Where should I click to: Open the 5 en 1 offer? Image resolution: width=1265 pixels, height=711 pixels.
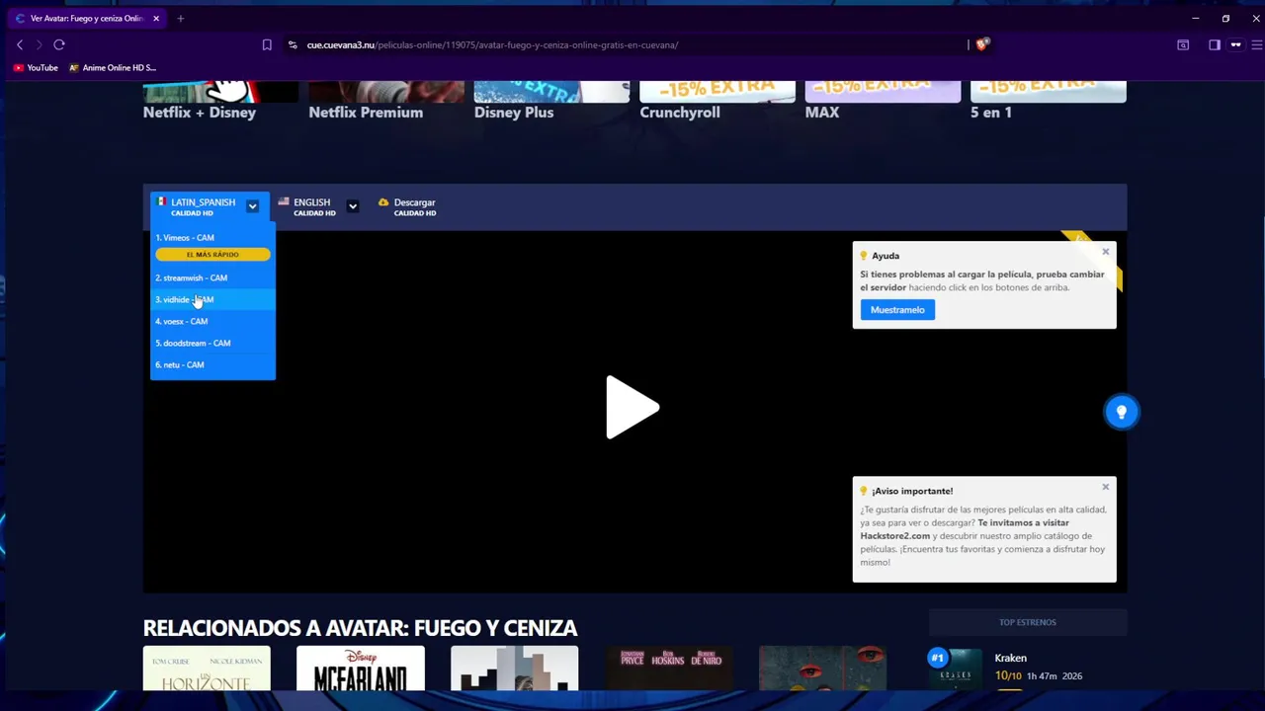pos(1049,101)
